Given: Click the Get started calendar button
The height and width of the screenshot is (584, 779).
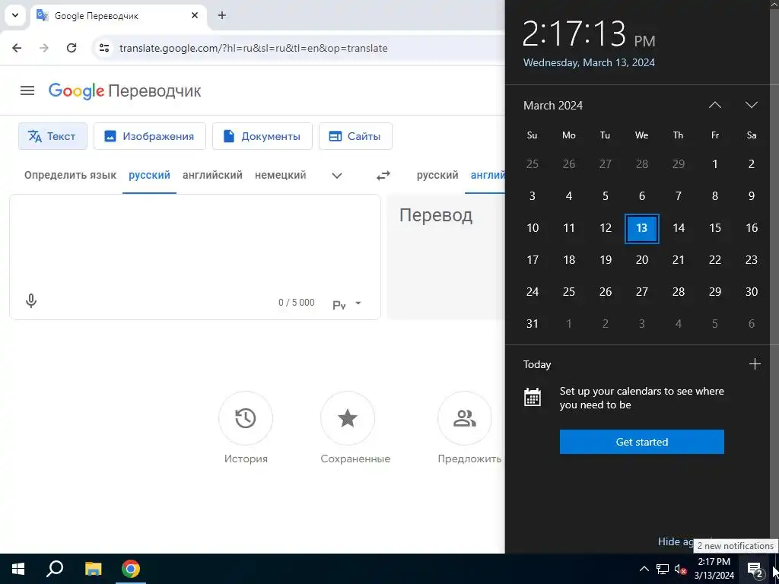Looking at the screenshot, I should (642, 442).
